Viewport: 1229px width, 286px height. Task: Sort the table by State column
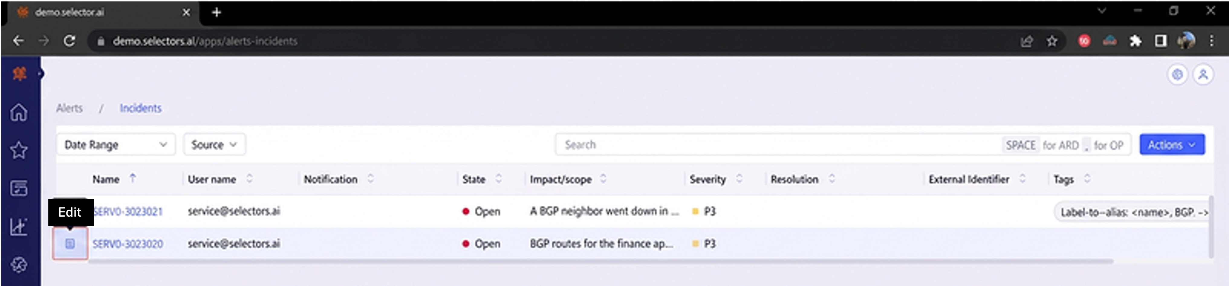coord(499,179)
